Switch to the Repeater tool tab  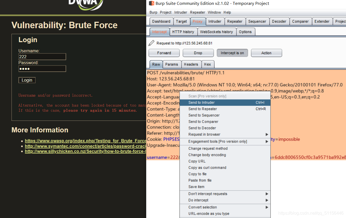coord(235,21)
